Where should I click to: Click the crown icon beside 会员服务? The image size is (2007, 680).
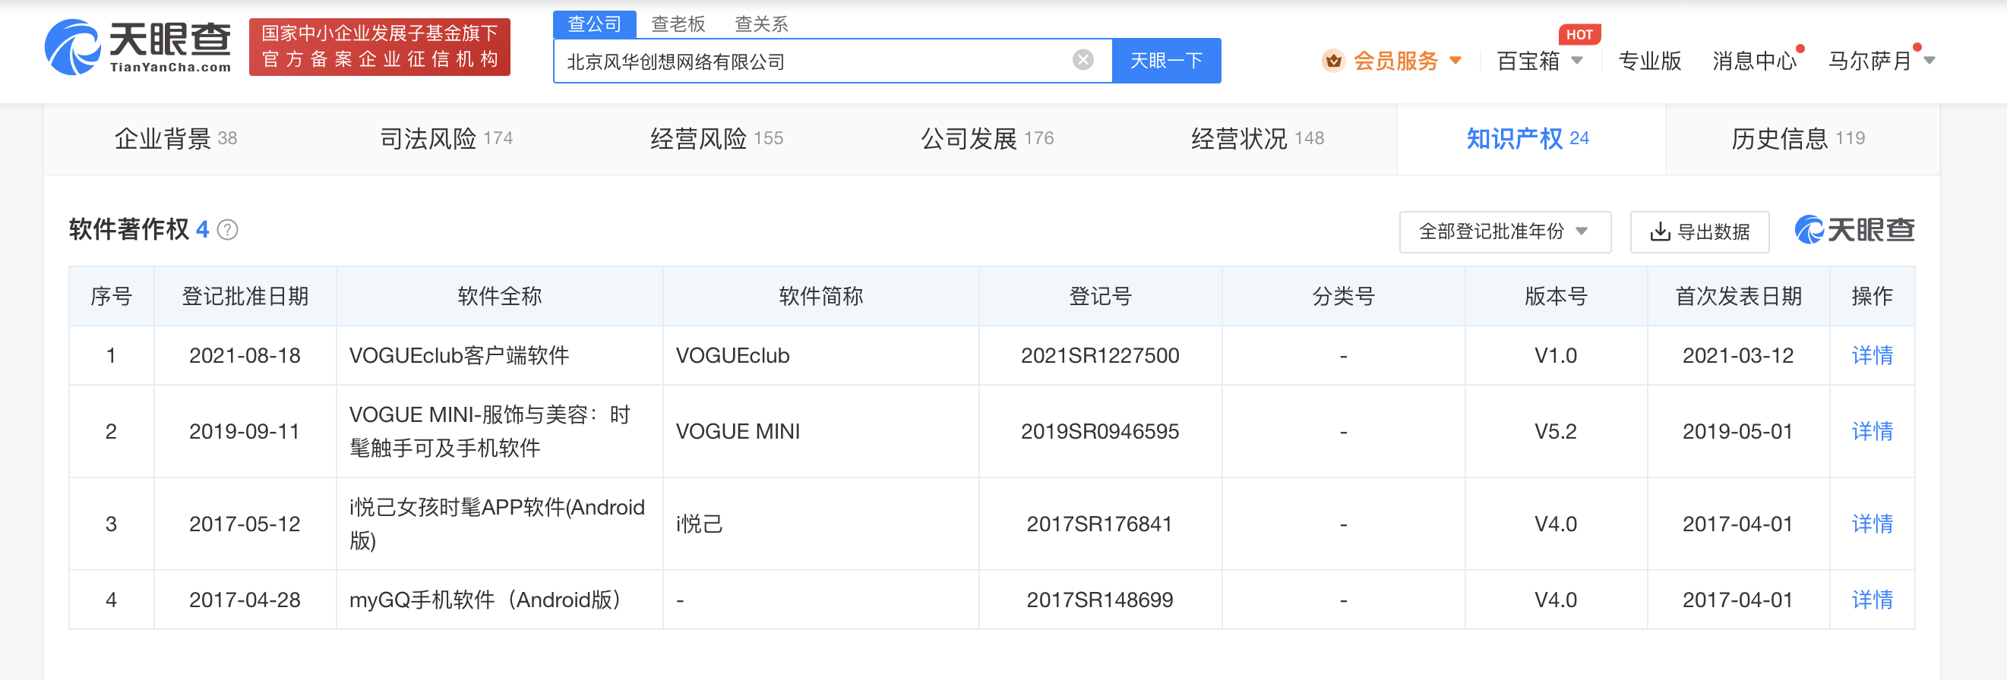(x=1333, y=60)
